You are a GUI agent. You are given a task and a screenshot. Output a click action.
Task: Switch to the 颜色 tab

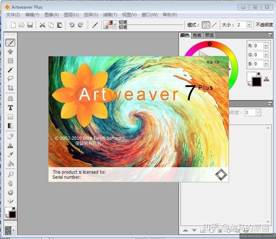(185, 35)
